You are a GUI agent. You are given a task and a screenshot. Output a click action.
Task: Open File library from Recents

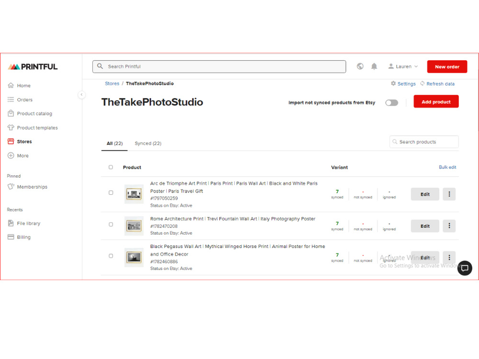click(x=24, y=223)
